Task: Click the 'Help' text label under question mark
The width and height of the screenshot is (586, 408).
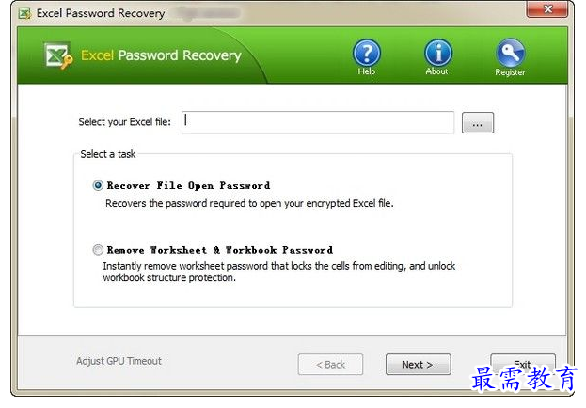Action: [366, 71]
